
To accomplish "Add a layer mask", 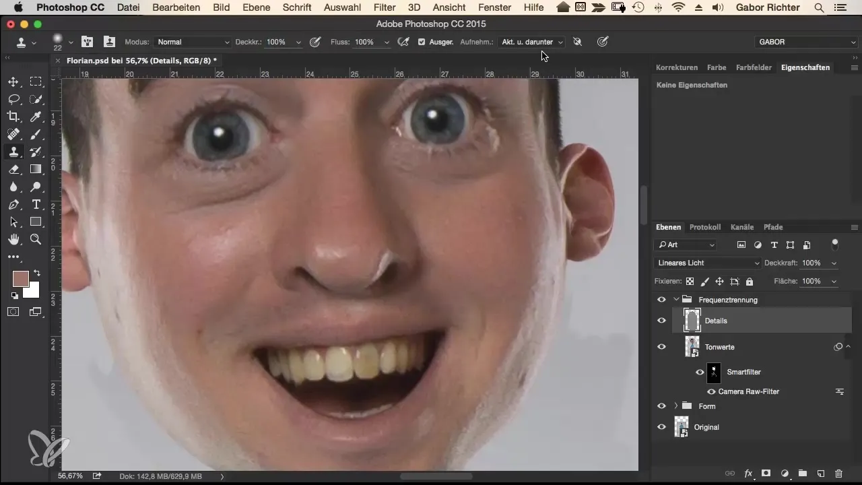I will pyautogui.click(x=766, y=474).
